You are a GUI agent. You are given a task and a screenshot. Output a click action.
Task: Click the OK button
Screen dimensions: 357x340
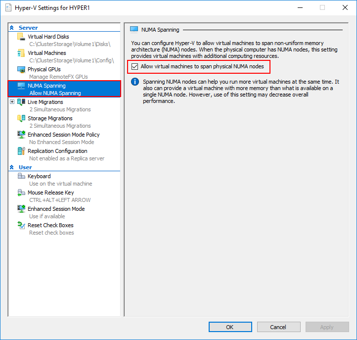click(x=230, y=327)
